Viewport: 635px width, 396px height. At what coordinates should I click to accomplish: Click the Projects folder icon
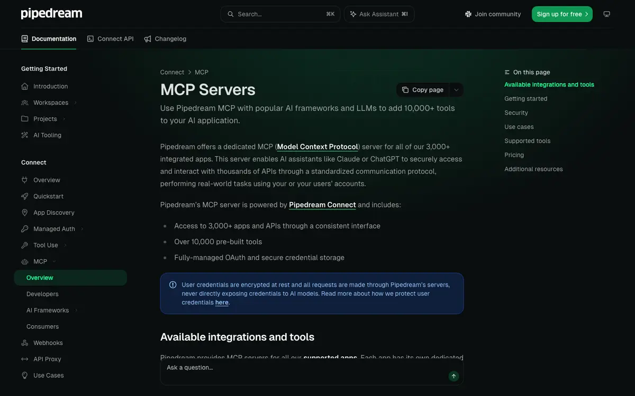pos(25,119)
